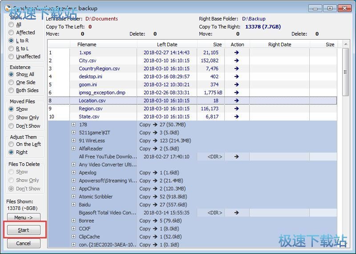Expand the 178 folder tree node
This screenshot has width=356, height=254.
[x=74, y=125]
